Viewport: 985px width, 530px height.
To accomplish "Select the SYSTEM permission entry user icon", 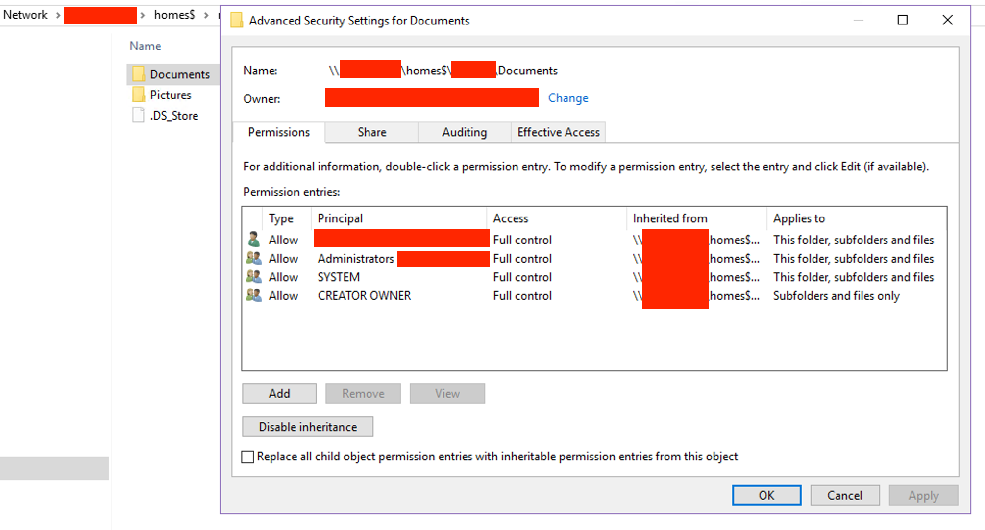I will point(253,276).
